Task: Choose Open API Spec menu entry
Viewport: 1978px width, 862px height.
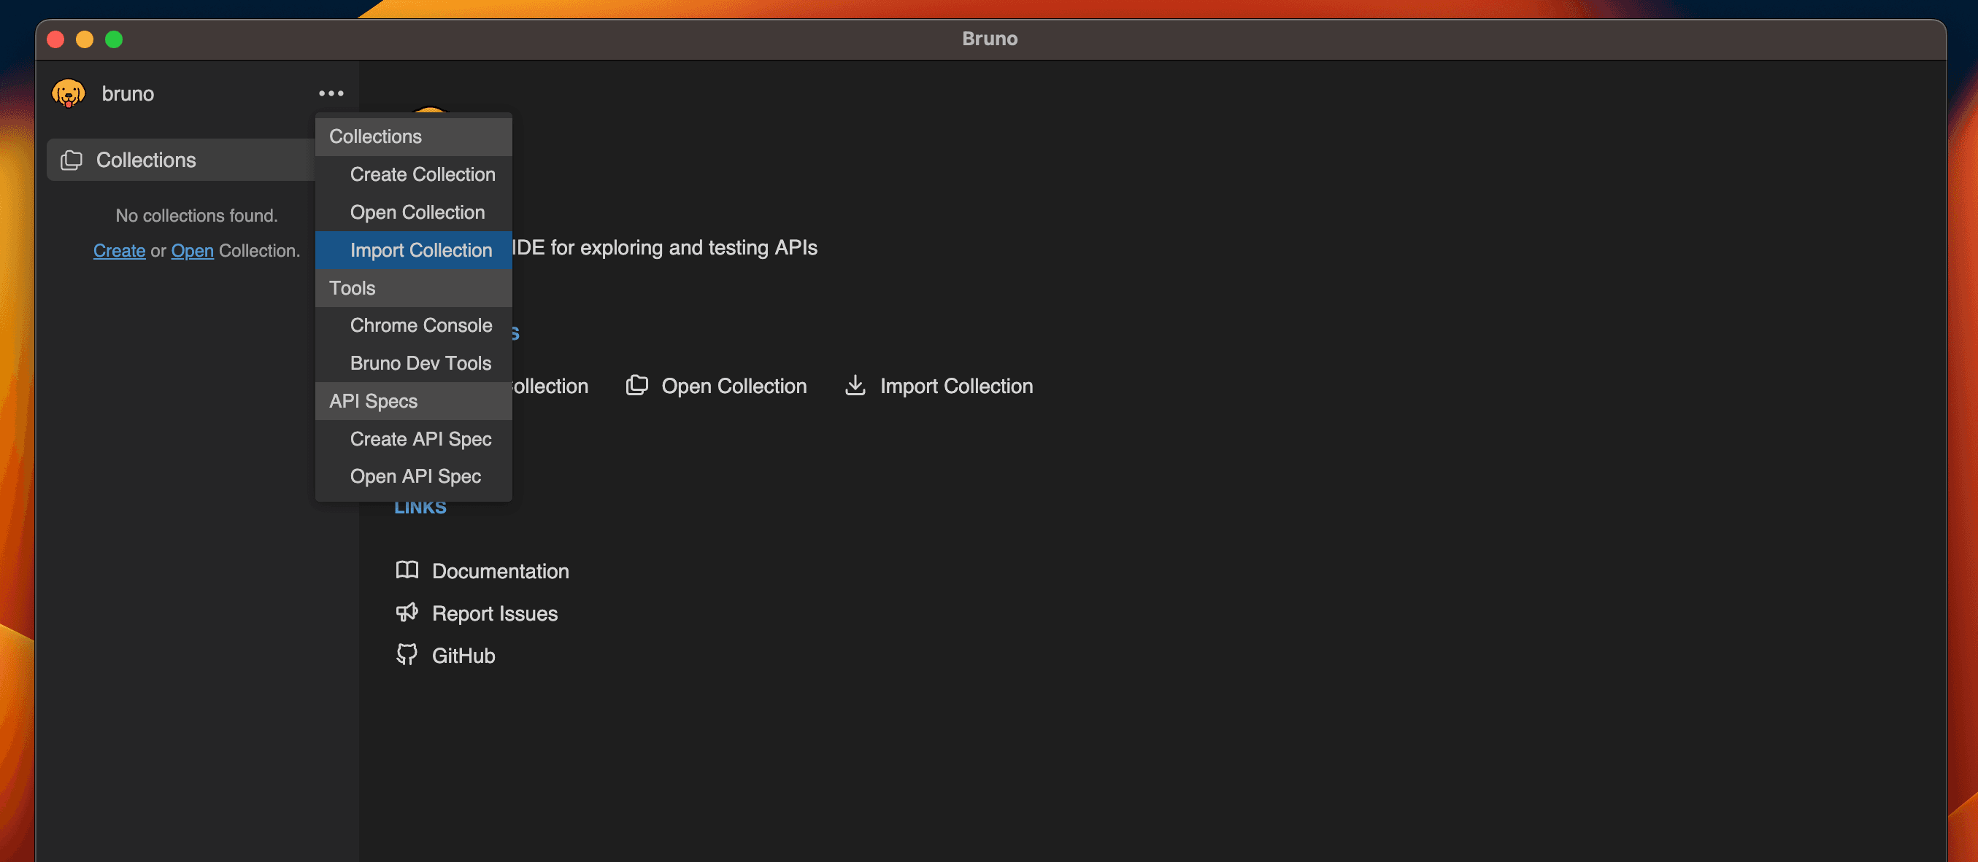Action: [x=415, y=476]
